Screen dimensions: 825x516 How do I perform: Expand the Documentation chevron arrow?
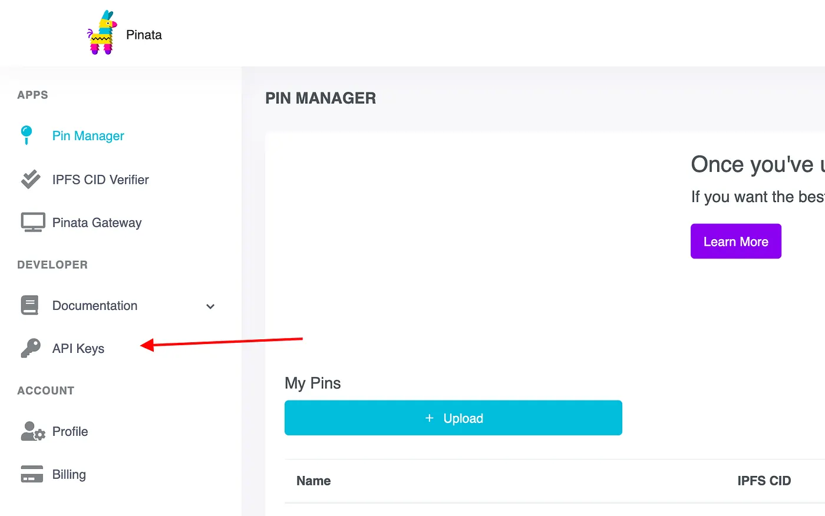[210, 306]
